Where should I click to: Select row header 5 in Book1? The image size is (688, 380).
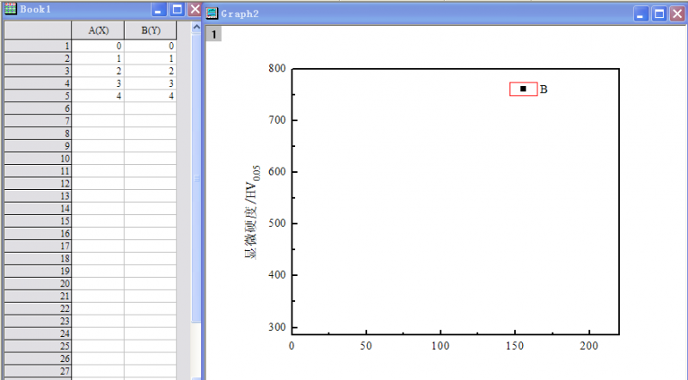38,96
